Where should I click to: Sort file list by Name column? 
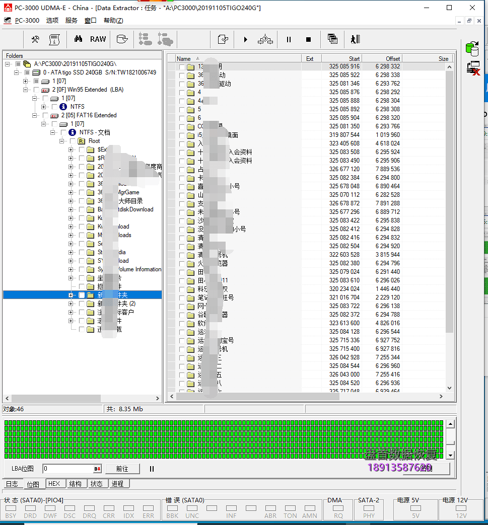(x=239, y=58)
